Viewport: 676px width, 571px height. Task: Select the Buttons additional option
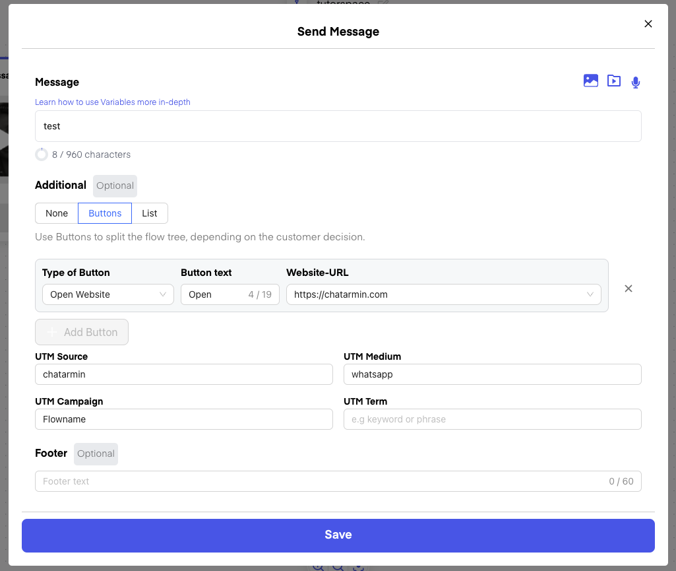[105, 213]
